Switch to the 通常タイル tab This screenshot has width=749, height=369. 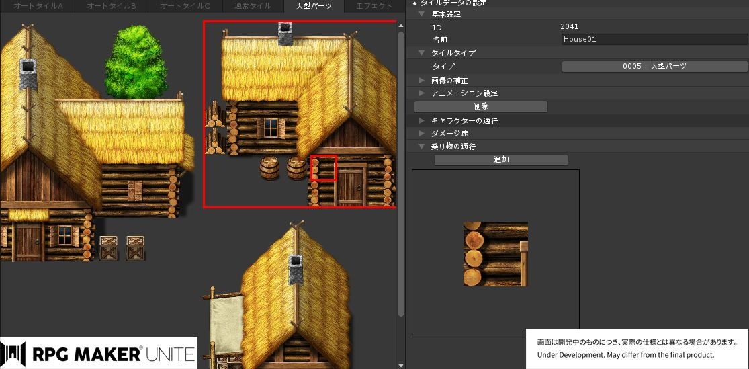click(253, 6)
